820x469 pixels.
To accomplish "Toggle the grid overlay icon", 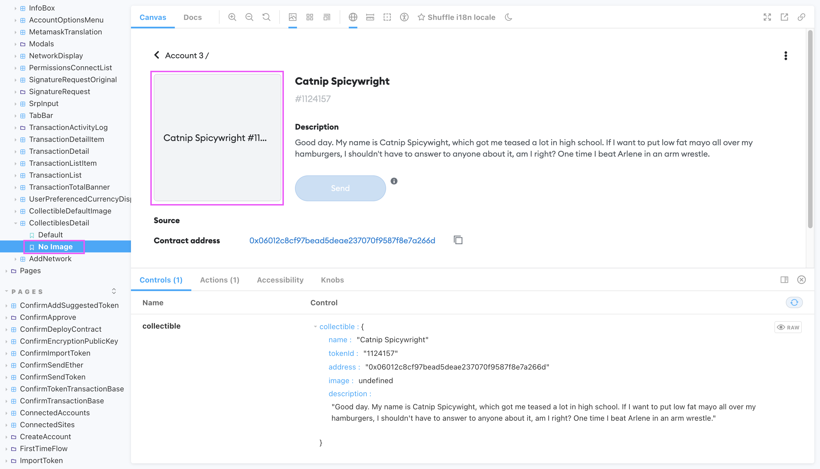I will click(x=310, y=17).
